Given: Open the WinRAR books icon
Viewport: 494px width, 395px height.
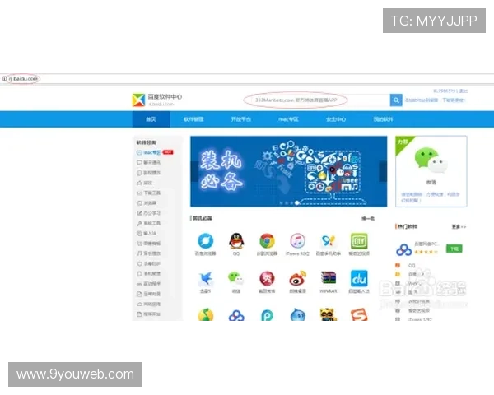Looking at the screenshot, I should 329,279.
